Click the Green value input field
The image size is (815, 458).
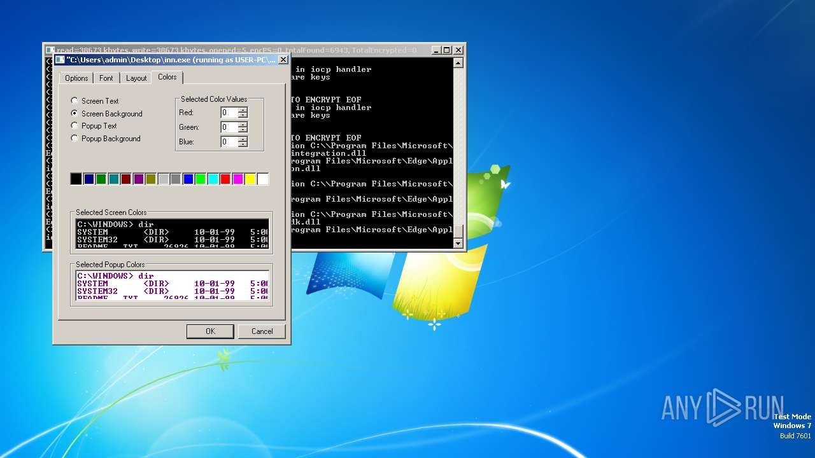[229, 127]
